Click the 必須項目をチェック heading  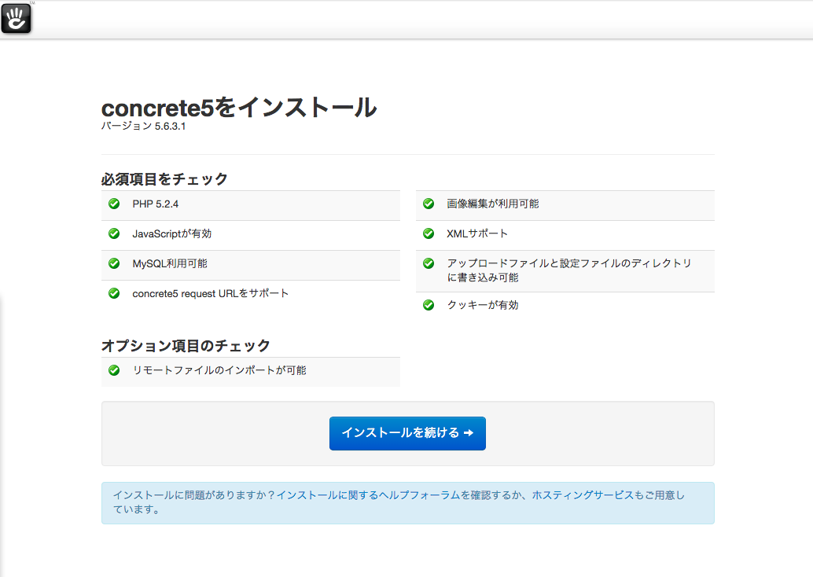click(x=164, y=179)
